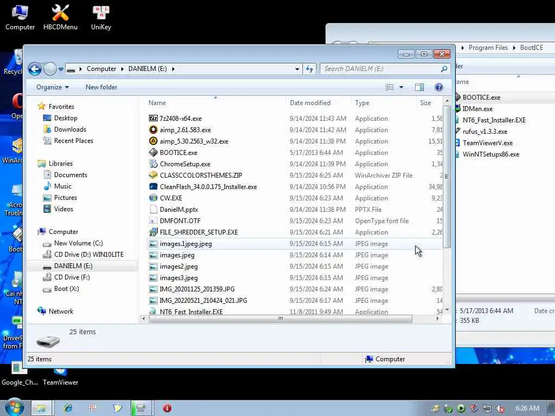The width and height of the screenshot is (555, 416).
Task: Click the New folder button
Action: [x=101, y=87]
